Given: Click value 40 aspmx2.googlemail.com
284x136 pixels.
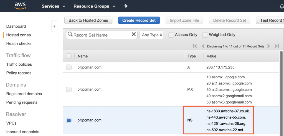Looking at the screenshot, I should coord(229,96).
